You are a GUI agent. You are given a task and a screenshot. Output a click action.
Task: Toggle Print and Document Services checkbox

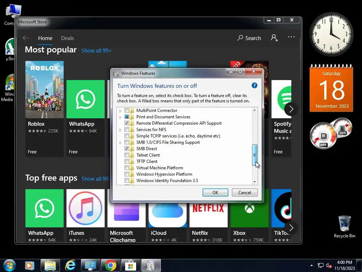pyautogui.click(x=127, y=117)
